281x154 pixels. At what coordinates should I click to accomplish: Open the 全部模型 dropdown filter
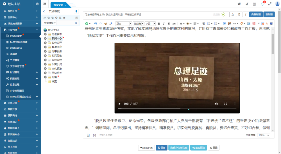(x=50, y=23)
